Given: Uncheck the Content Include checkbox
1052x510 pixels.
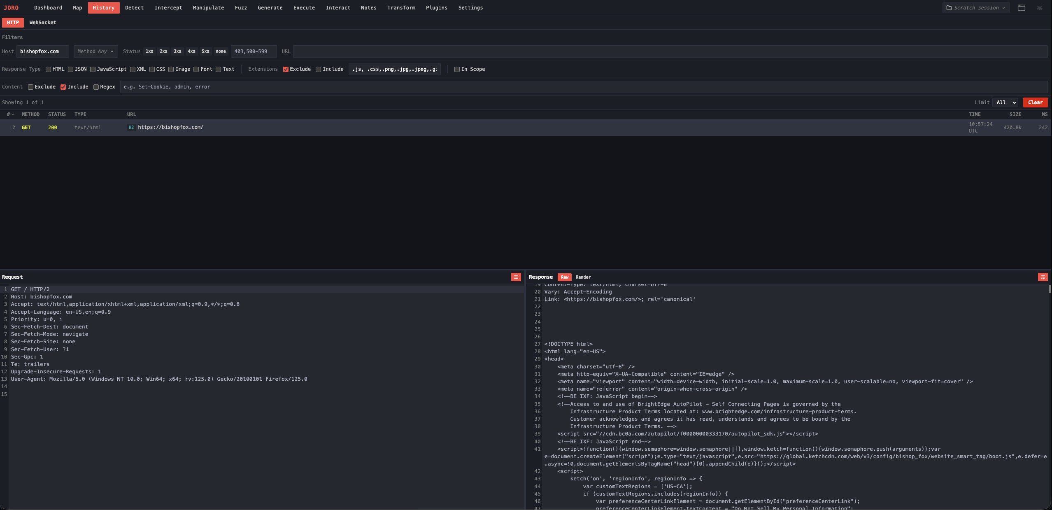Looking at the screenshot, I should (x=63, y=87).
